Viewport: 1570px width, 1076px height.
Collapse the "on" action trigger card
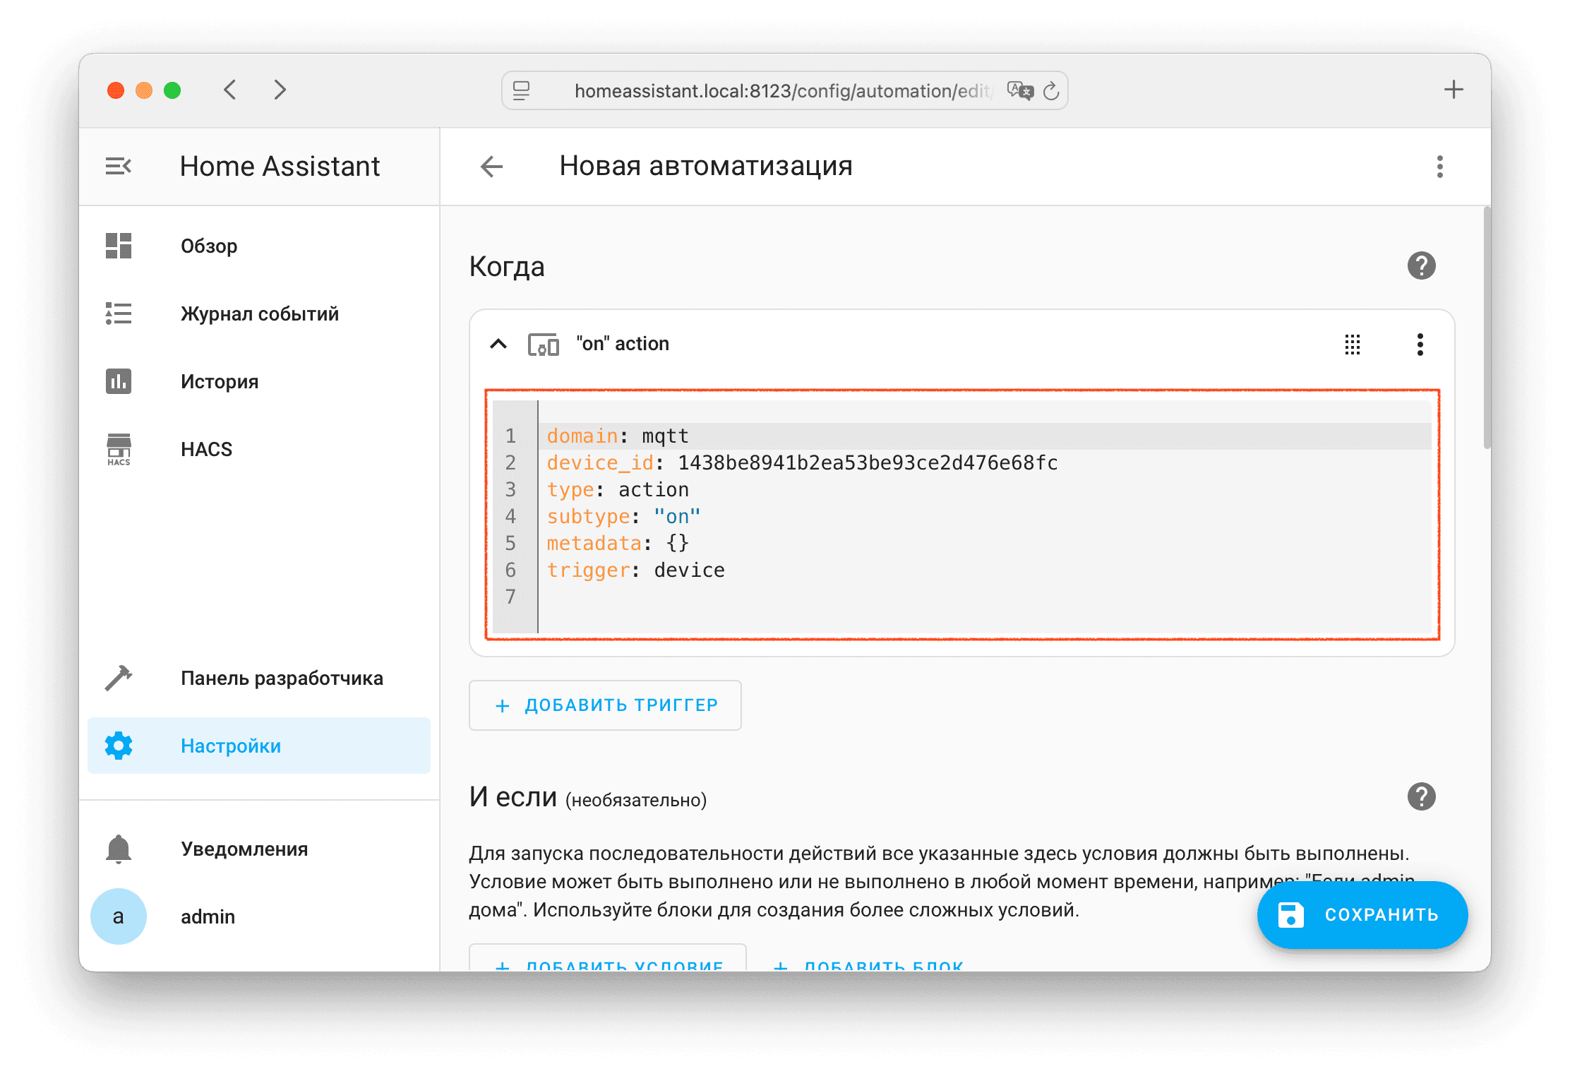click(x=498, y=344)
